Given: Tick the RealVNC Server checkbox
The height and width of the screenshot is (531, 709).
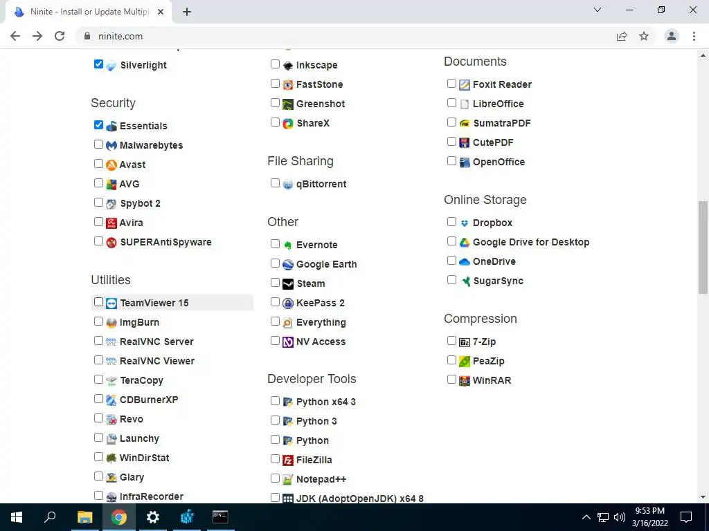Looking at the screenshot, I should tap(98, 340).
